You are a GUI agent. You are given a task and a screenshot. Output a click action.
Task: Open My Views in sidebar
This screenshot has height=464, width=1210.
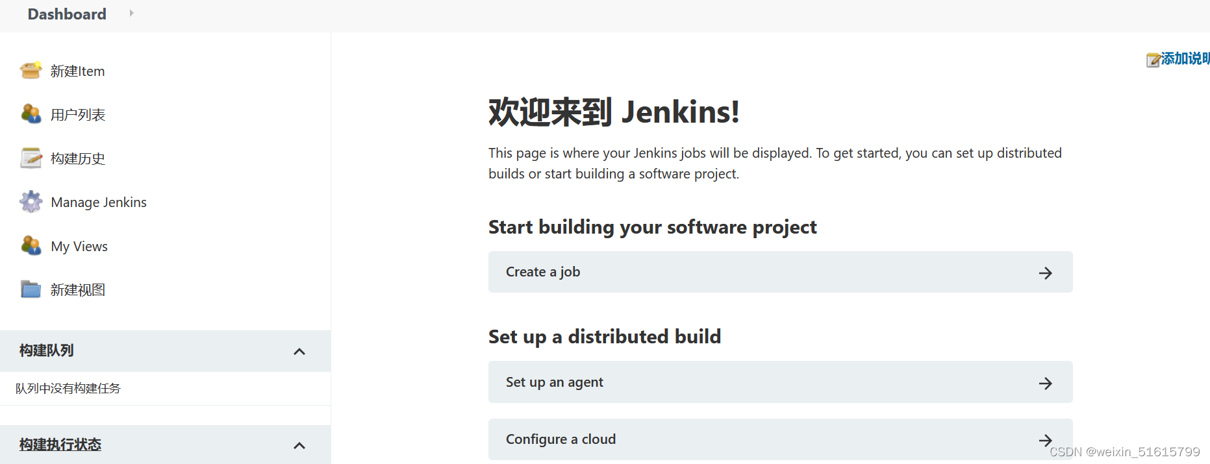click(79, 246)
